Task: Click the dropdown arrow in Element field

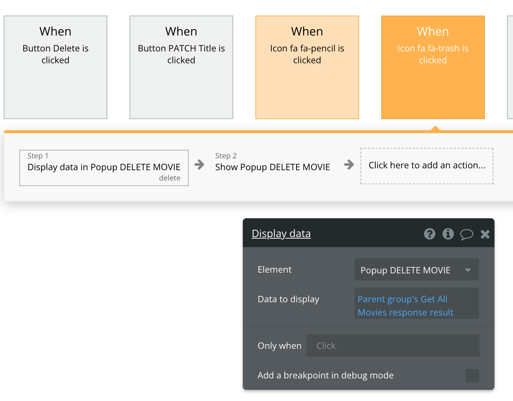Action: (468, 270)
